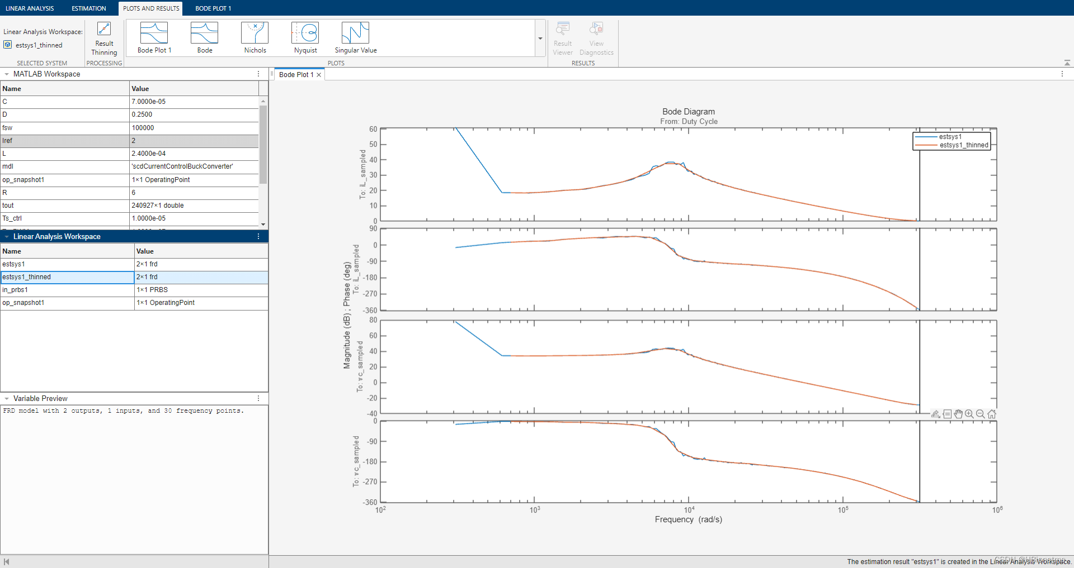Collapse the MATLAB Workspace panel
Viewport: 1074px width, 568px height.
7,74
